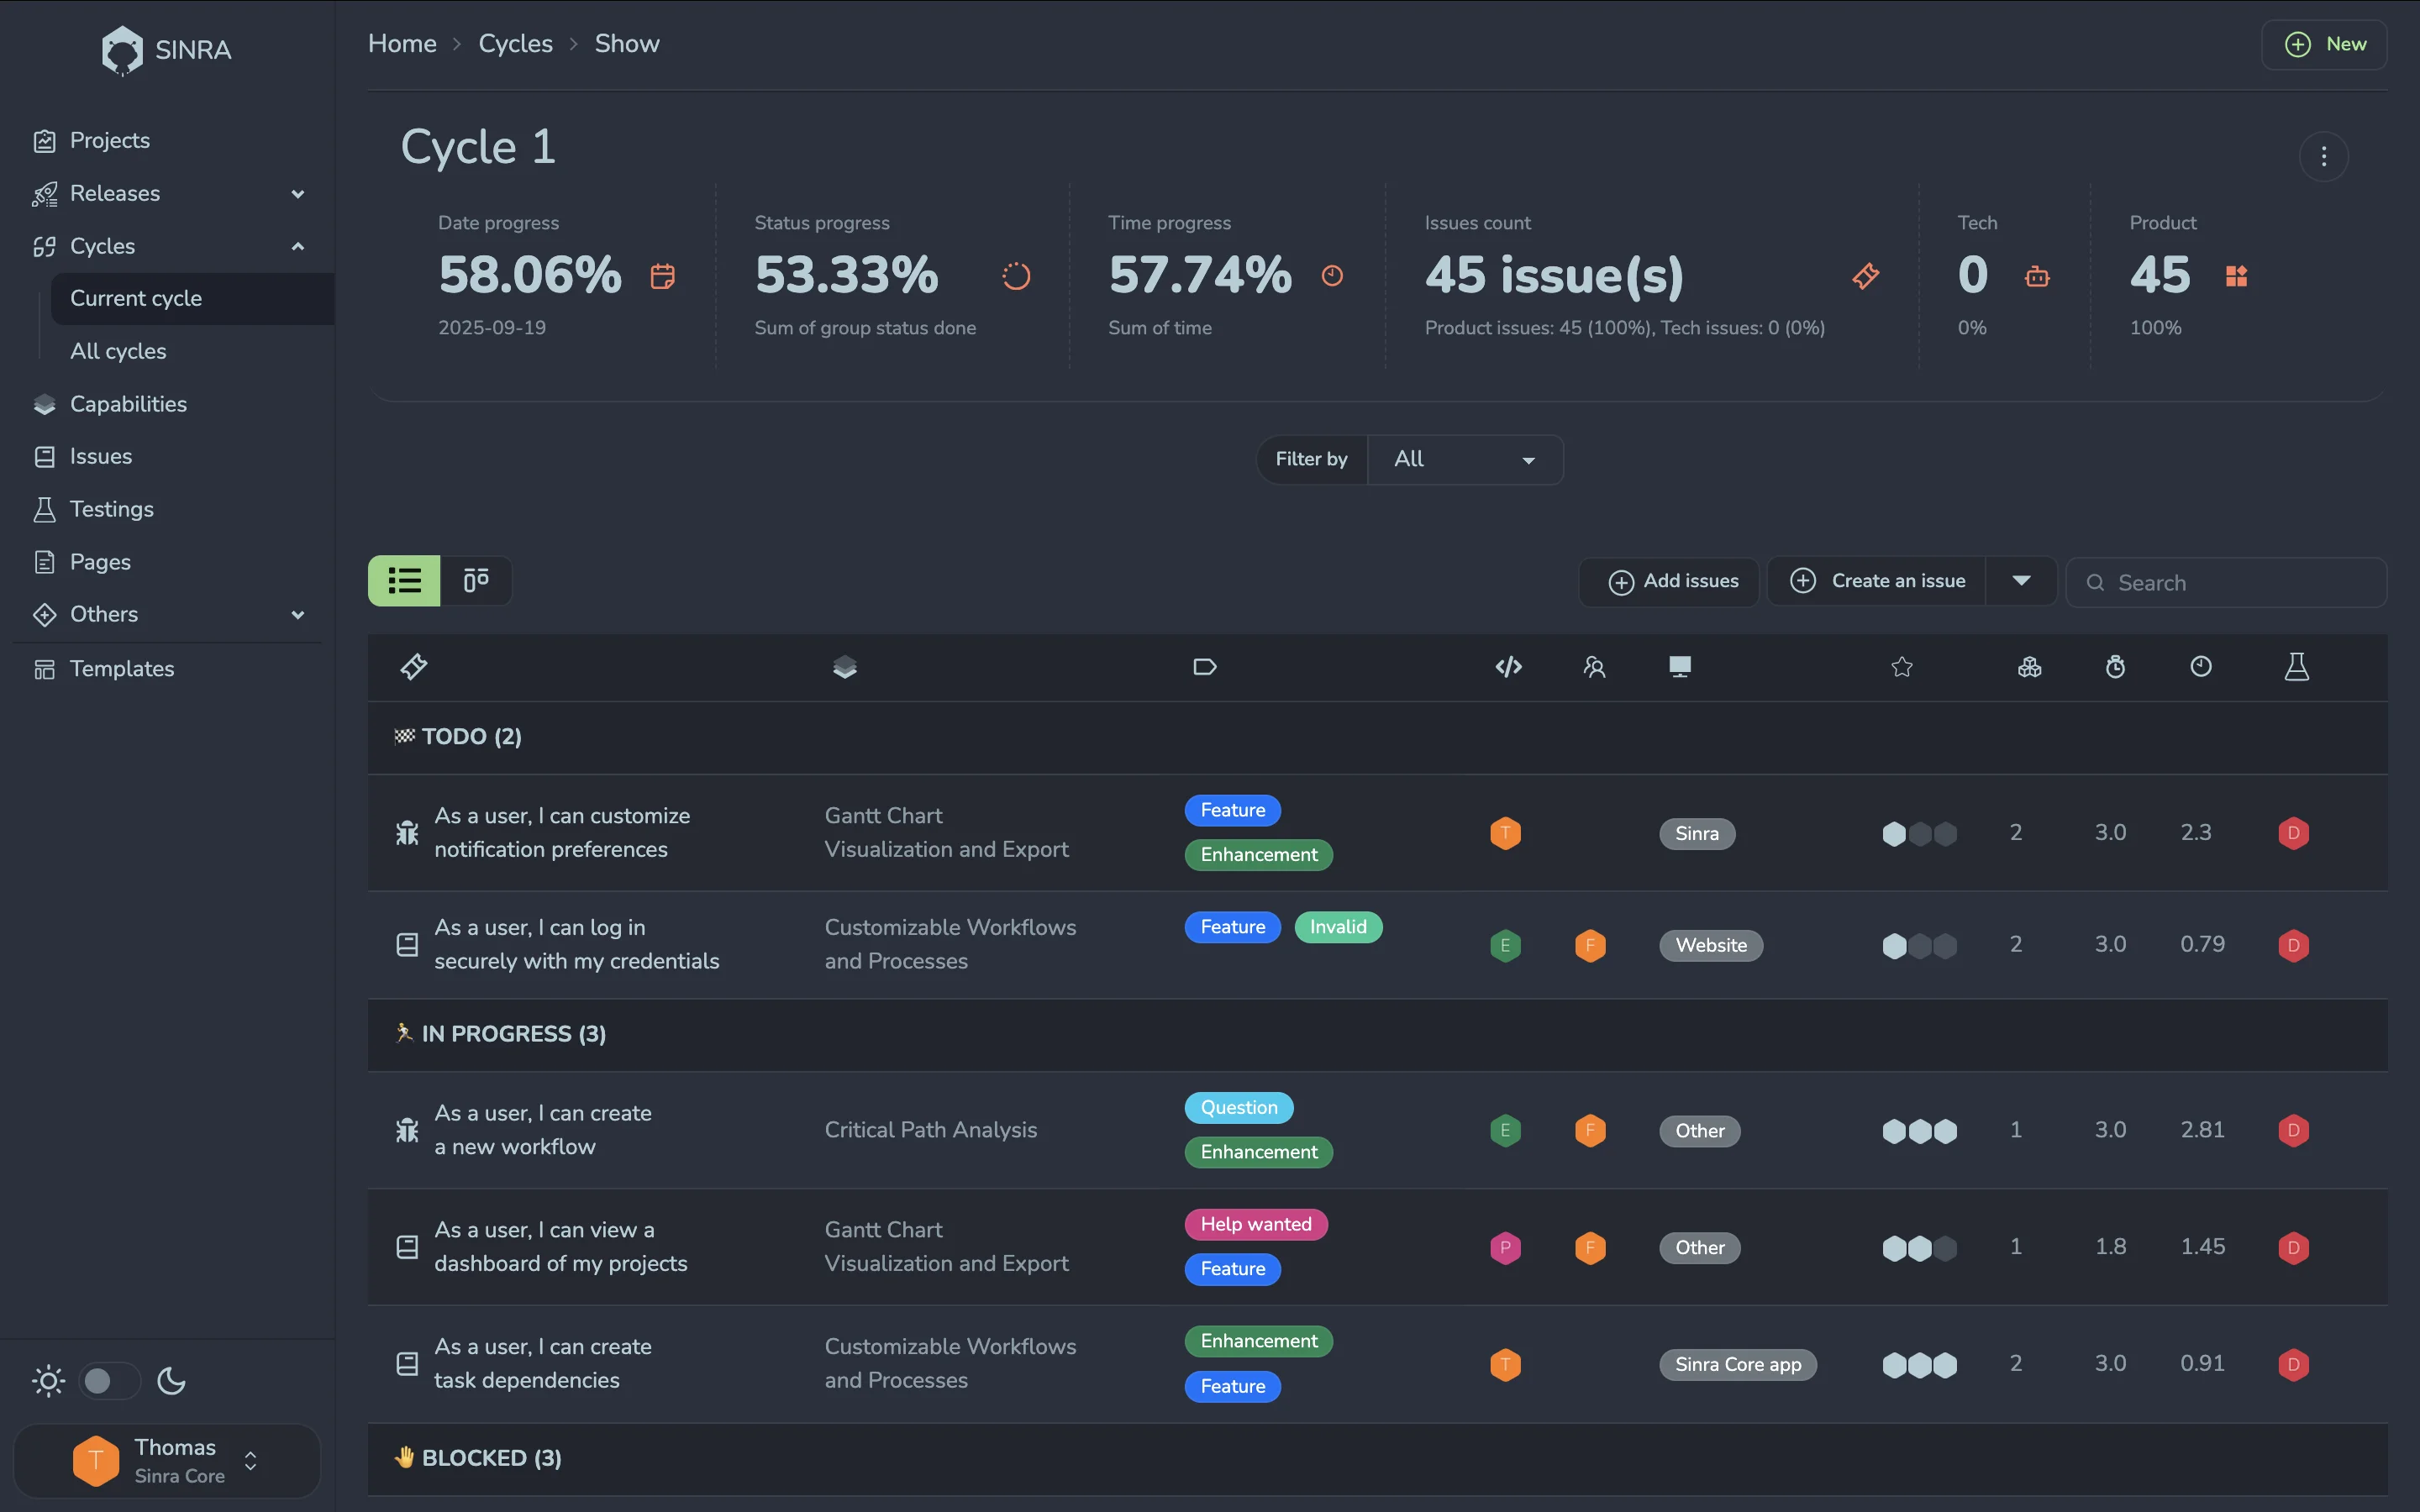Viewport: 2420px width, 1512px height.
Task: Click the Add issues button
Action: click(1669, 580)
